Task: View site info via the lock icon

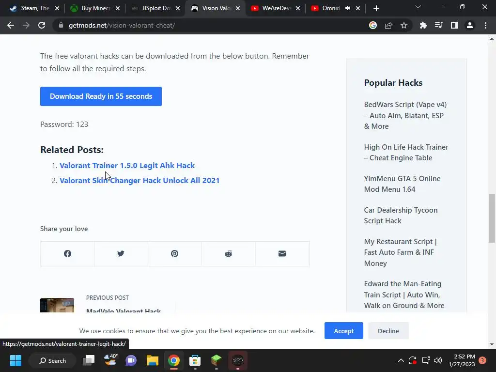Action: click(x=61, y=25)
